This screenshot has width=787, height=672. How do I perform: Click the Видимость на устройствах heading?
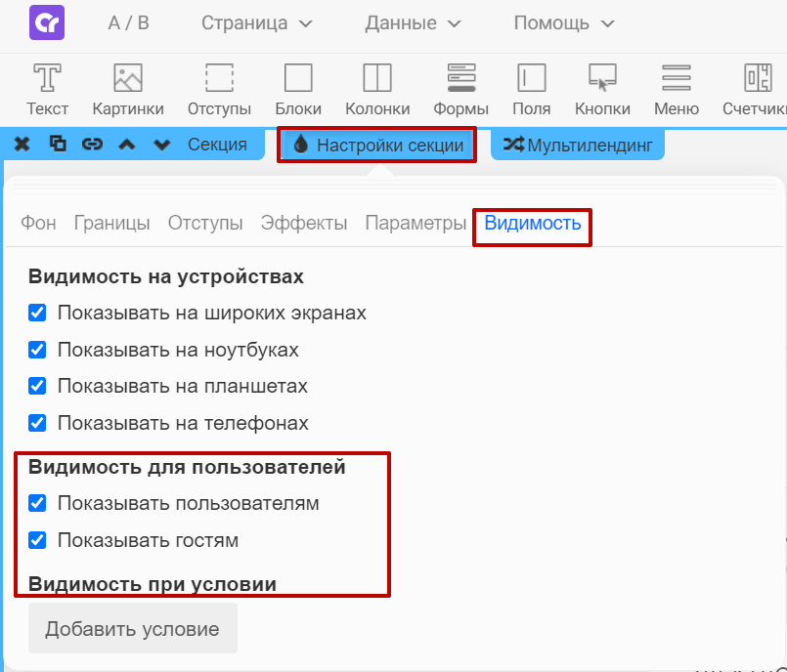165,276
